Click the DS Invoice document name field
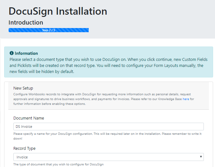This screenshot has width=215, height=167. point(108,127)
